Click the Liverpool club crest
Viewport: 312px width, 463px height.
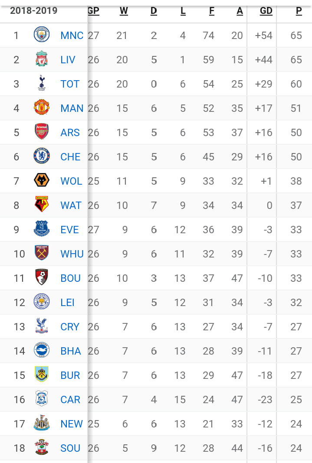click(42, 59)
